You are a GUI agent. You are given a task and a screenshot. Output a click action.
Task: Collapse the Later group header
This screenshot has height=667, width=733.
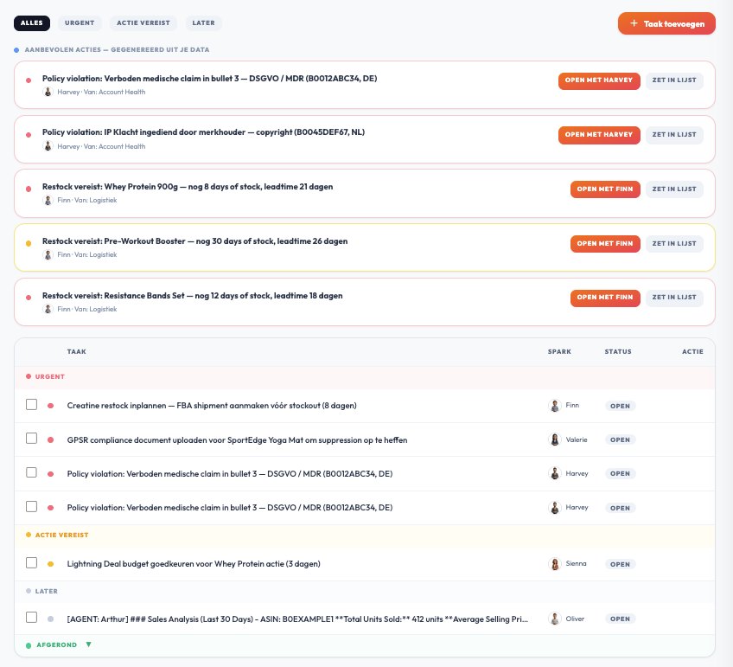tap(46, 591)
